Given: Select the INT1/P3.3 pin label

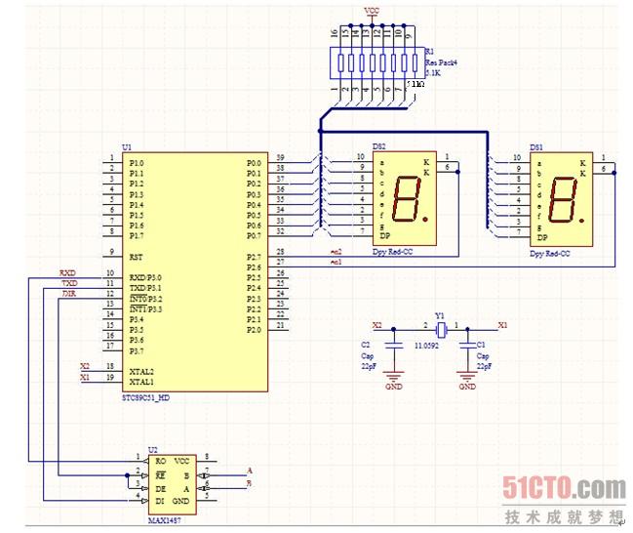Looking at the screenshot, I should (145, 309).
